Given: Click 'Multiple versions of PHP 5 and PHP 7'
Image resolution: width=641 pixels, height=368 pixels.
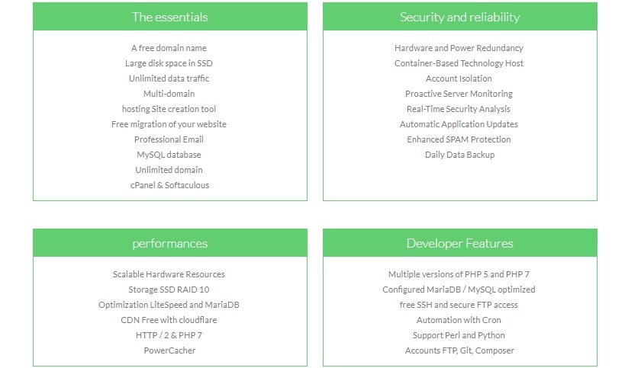Looking at the screenshot, I should pyautogui.click(x=459, y=274).
